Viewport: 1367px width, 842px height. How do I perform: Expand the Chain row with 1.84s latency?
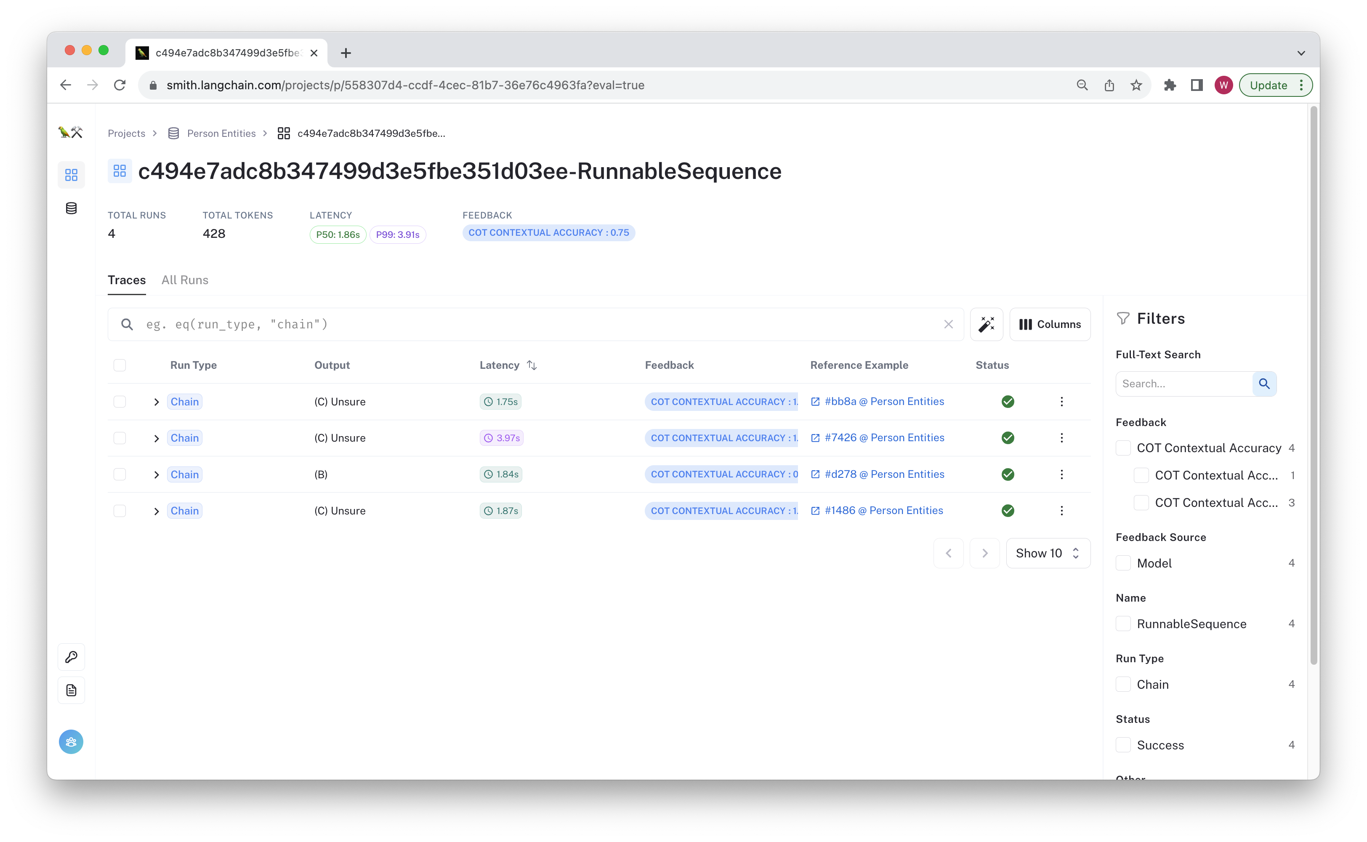[157, 474]
